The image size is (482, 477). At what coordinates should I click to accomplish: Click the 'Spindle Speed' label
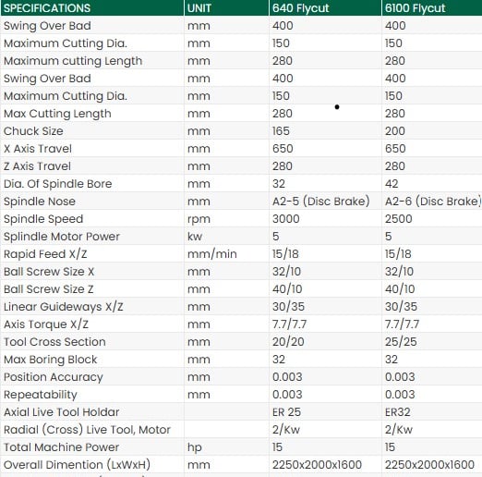[x=43, y=219]
